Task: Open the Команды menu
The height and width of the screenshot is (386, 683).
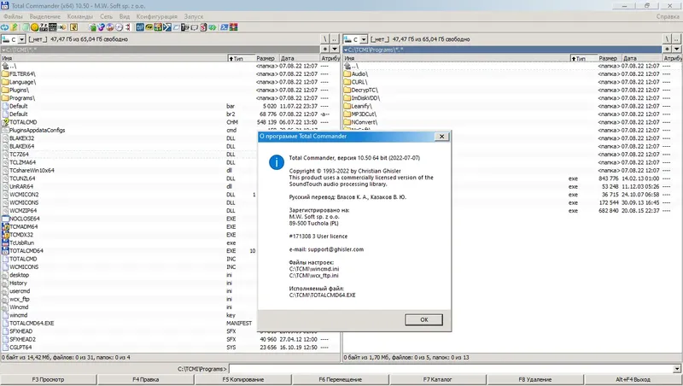Action: pos(79,16)
